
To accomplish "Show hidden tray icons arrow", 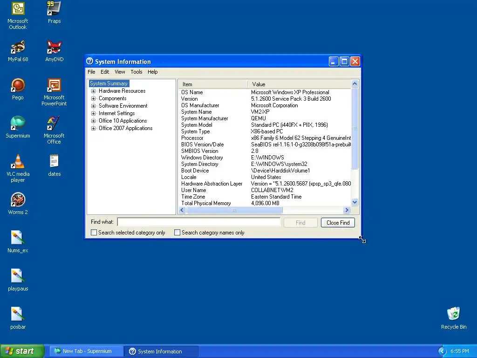I will tap(442, 351).
